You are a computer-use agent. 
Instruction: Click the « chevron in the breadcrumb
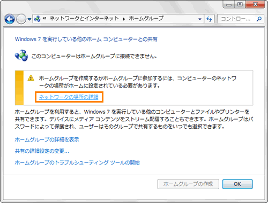(44, 18)
